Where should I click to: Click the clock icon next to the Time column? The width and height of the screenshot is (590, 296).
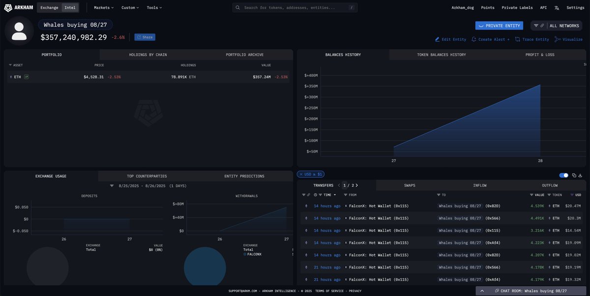pyautogui.click(x=316, y=195)
